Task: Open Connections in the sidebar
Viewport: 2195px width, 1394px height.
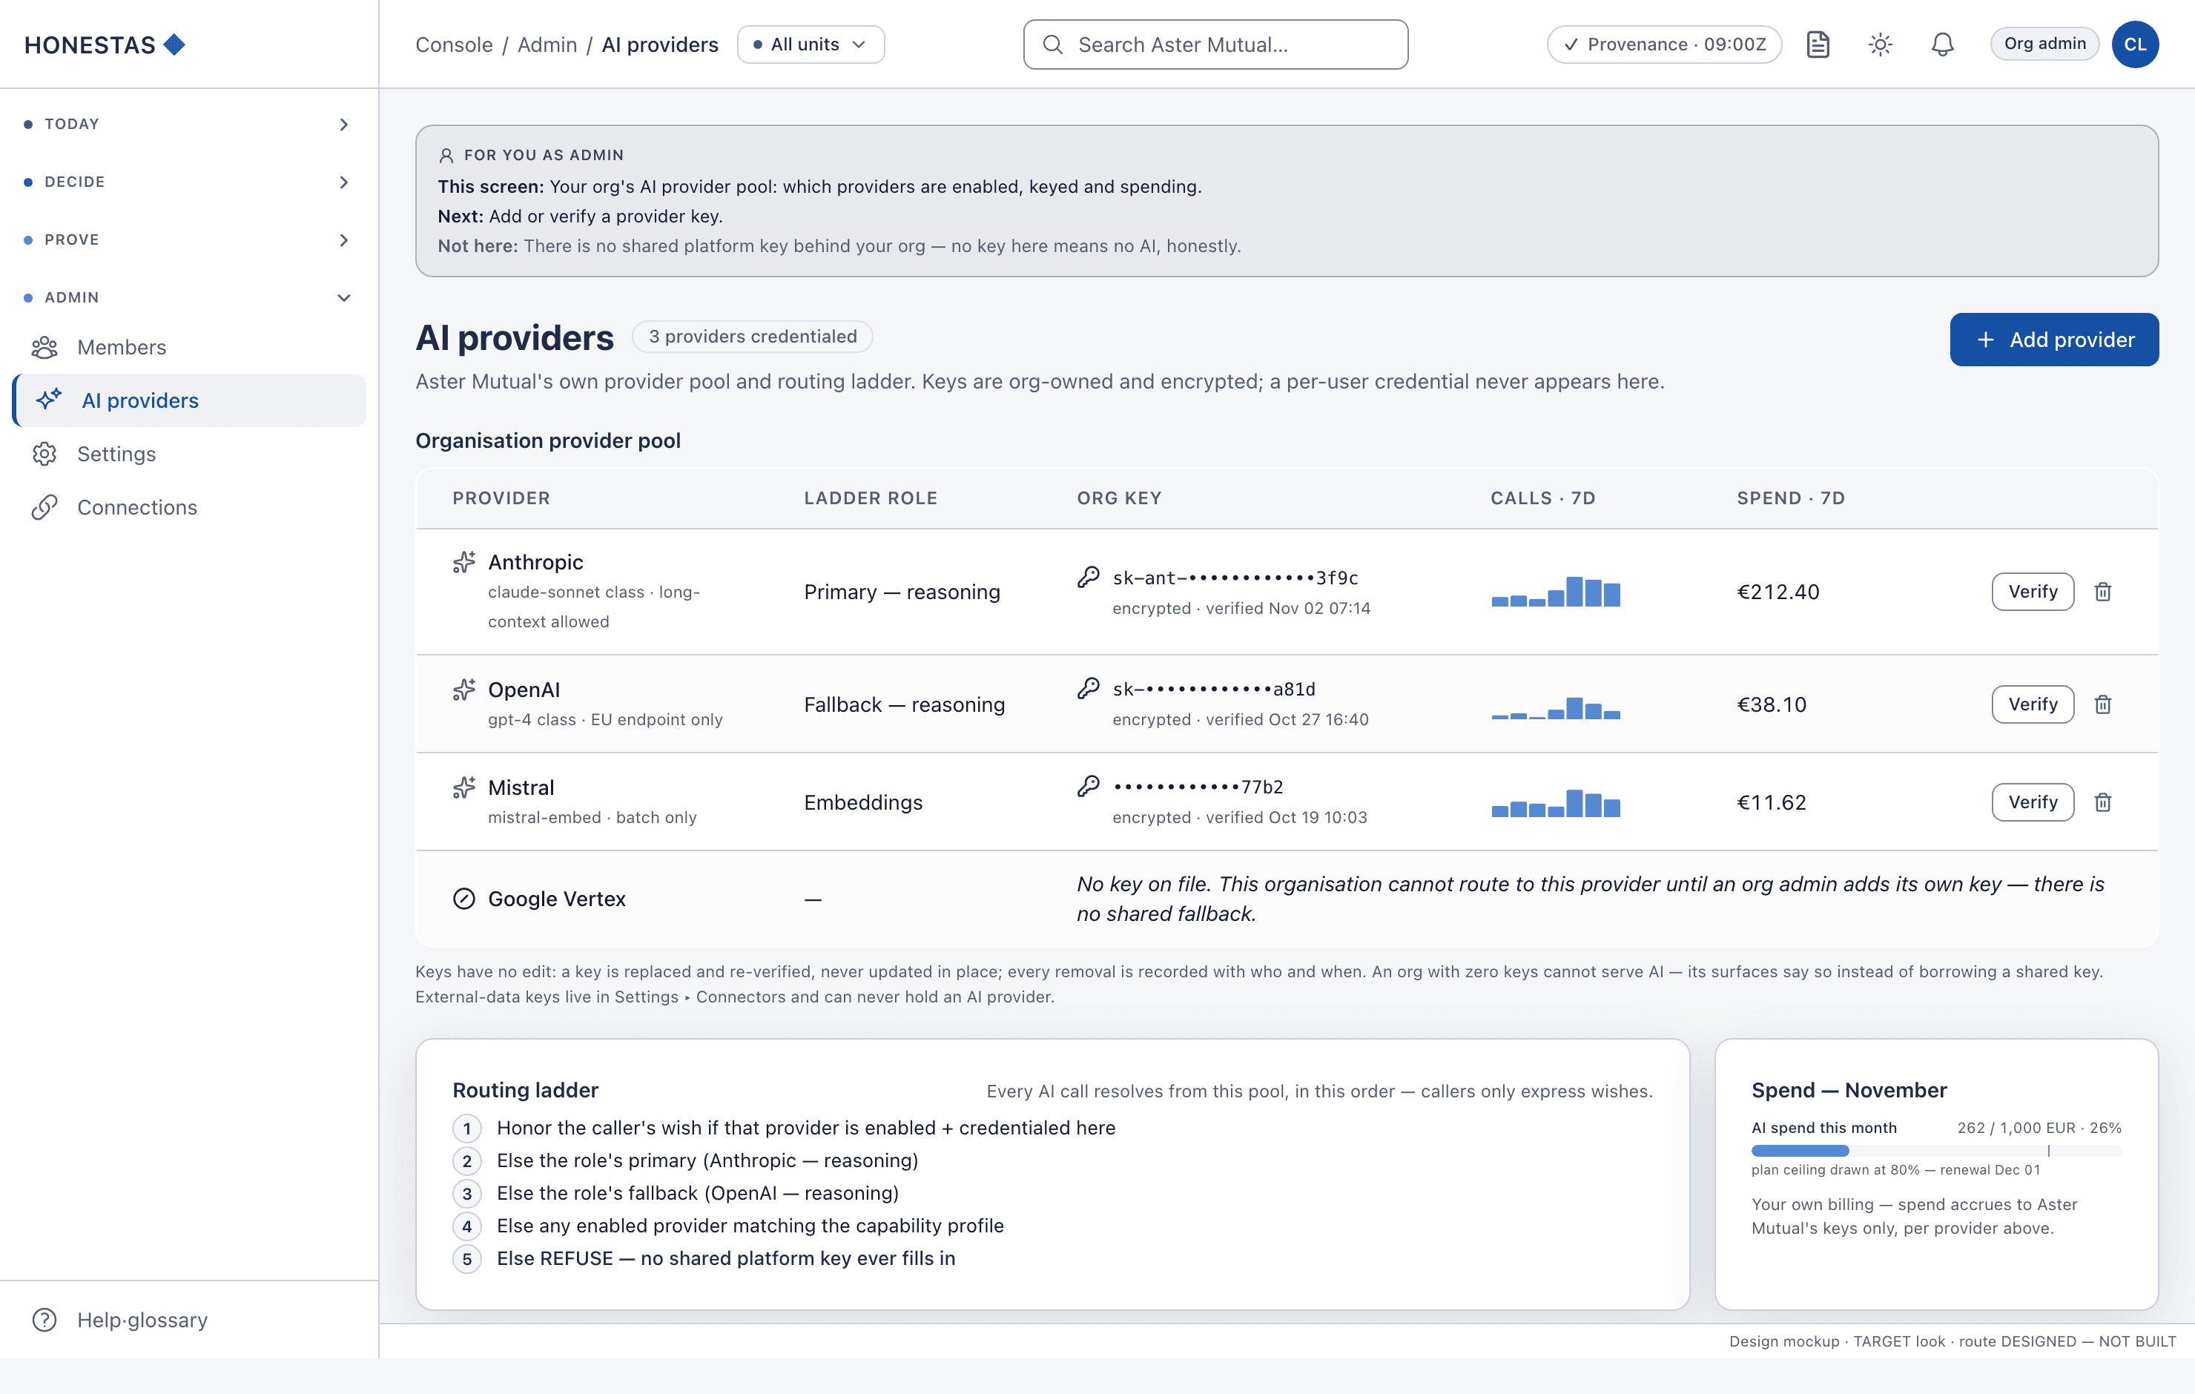Action: click(190, 507)
